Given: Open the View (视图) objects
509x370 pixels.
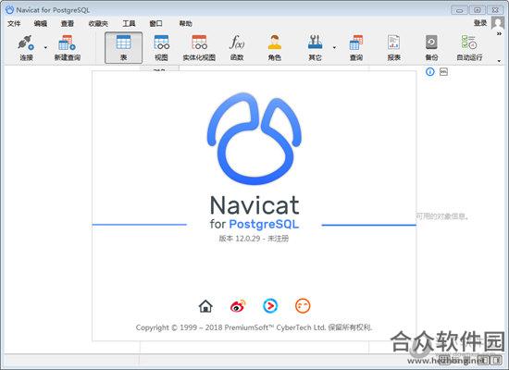Looking at the screenshot, I should [161, 47].
